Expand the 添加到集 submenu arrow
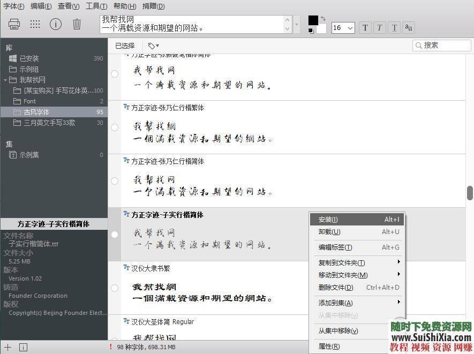 pyautogui.click(x=398, y=303)
